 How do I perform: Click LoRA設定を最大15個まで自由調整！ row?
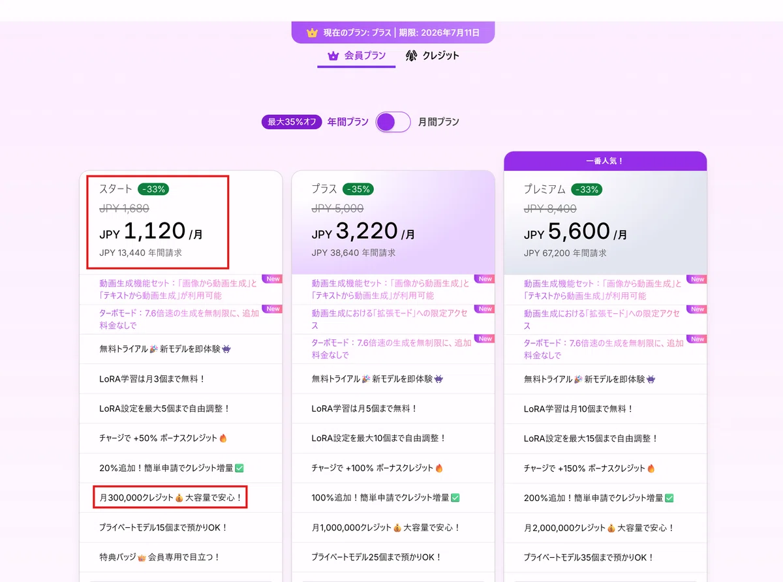click(x=606, y=438)
